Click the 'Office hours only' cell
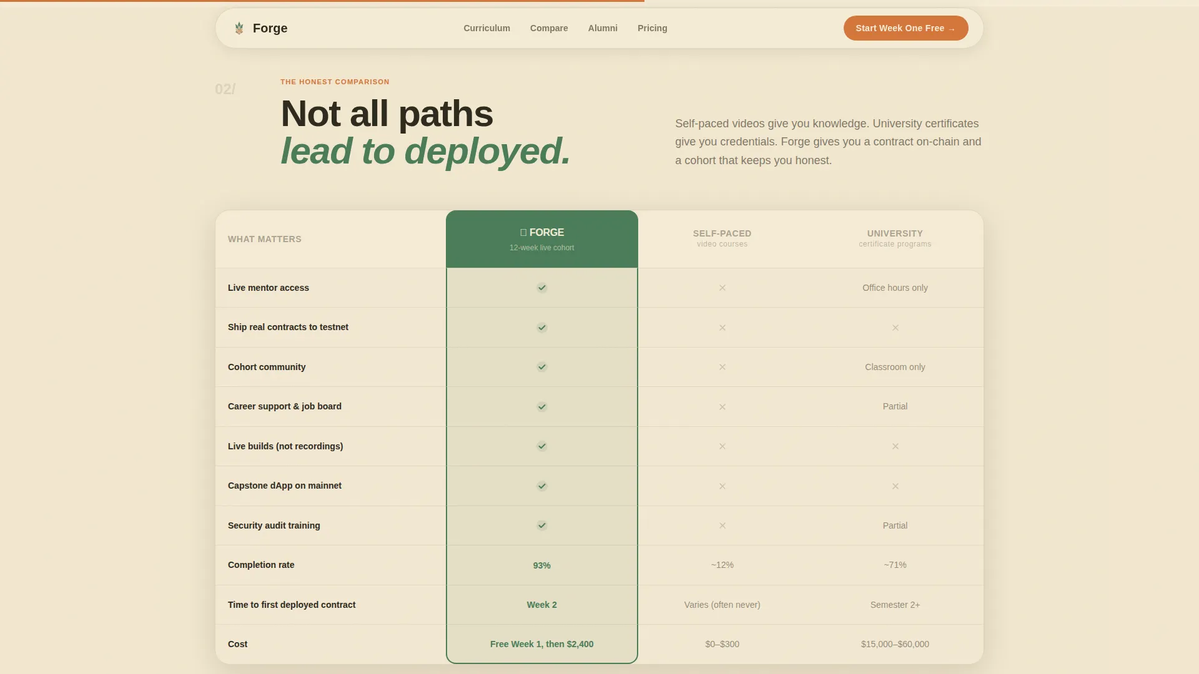Image resolution: width=1199 pixels, height=674 pixels. click(x=895, y=288)
